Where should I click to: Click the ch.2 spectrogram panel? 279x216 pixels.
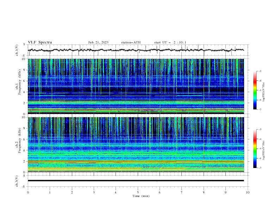click(x=136, y=145)
